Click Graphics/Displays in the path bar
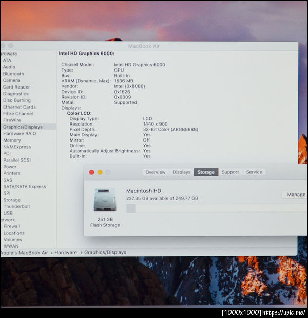 pos(105,252)
